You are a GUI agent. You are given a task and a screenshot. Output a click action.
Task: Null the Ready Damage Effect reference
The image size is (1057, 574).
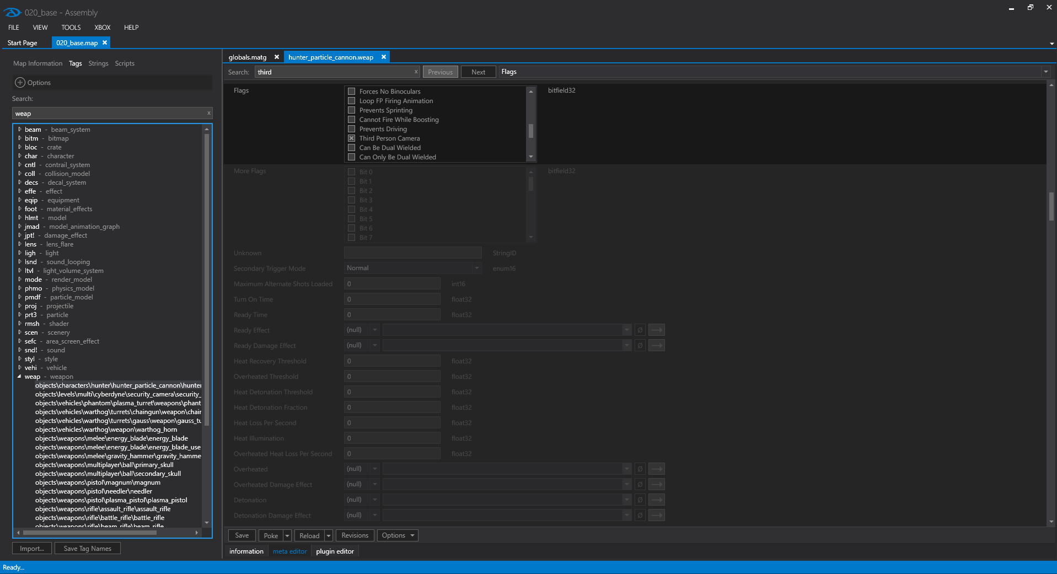point(640,345)
